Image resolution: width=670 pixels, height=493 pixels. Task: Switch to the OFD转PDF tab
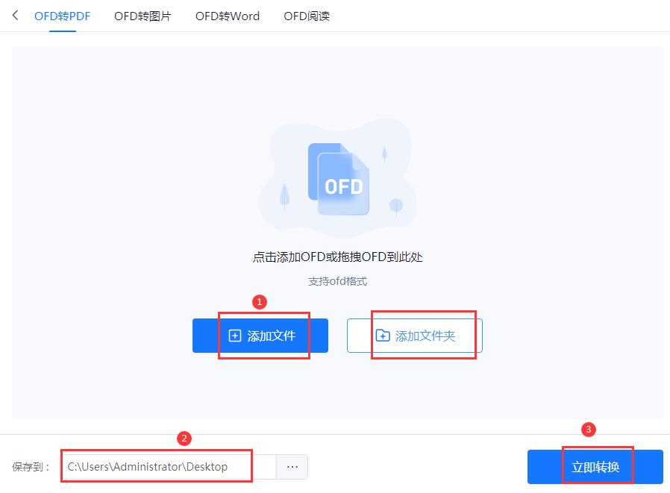63,16
